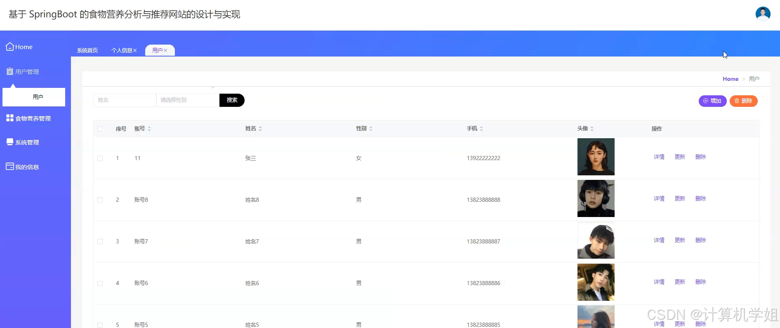Click phone number 13823888888
780x328 pixels.
pyautogui.click(x=483, y=200)
